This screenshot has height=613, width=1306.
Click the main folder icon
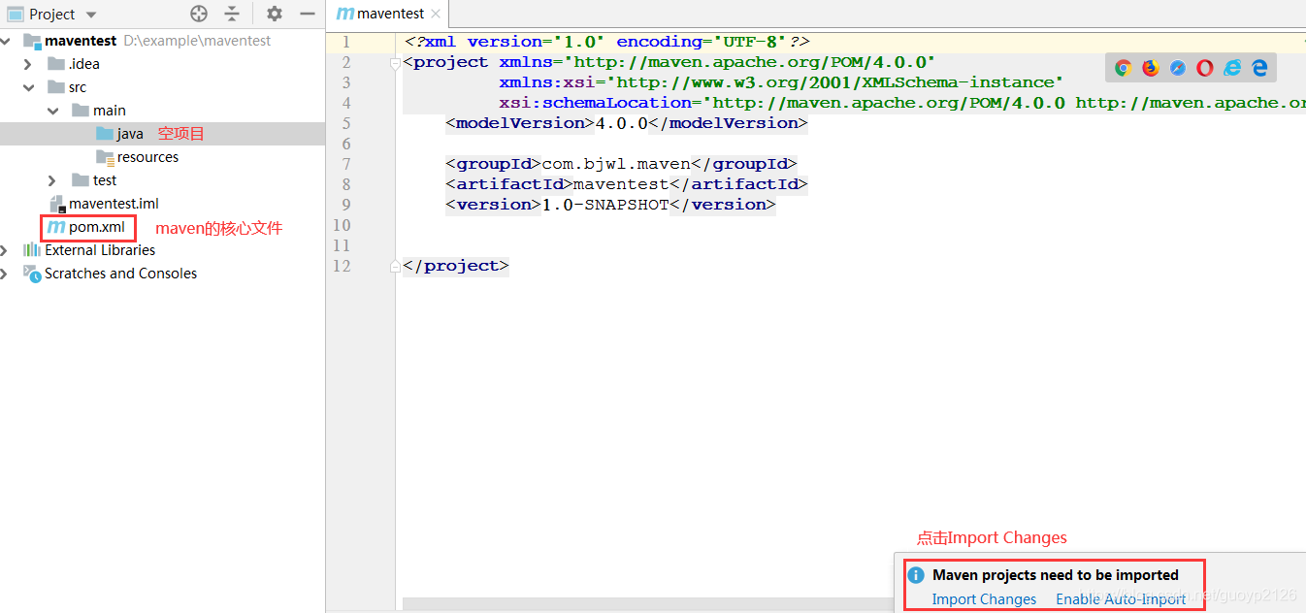pyautogui.click(x=81, y=111)
